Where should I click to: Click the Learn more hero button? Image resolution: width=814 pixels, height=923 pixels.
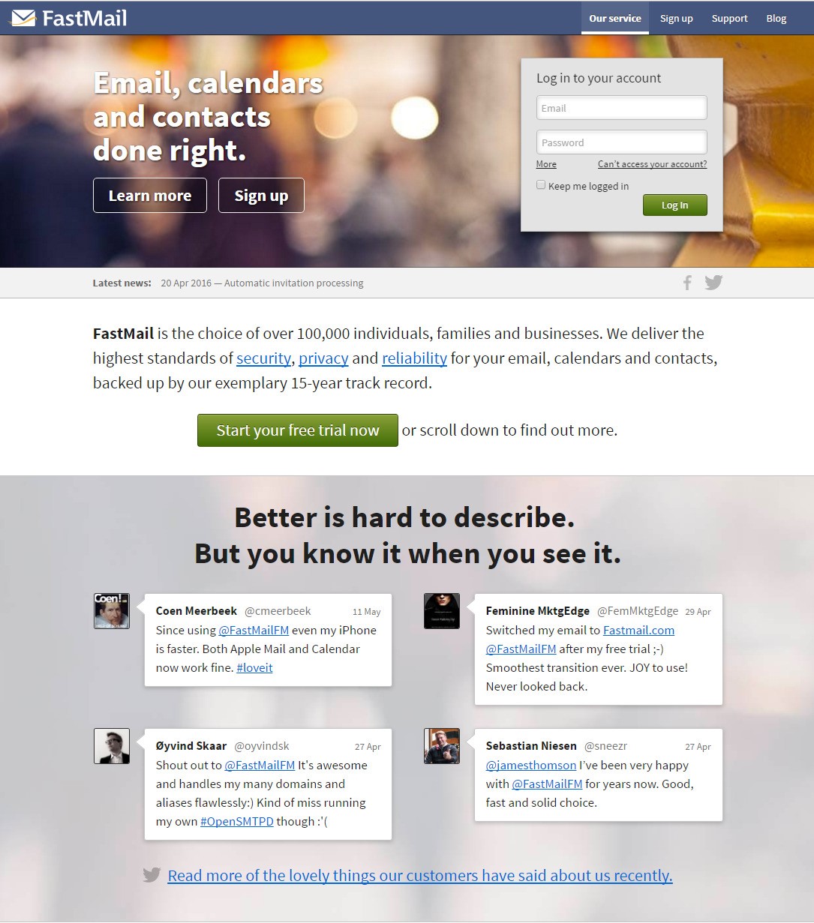pos(150,196)
